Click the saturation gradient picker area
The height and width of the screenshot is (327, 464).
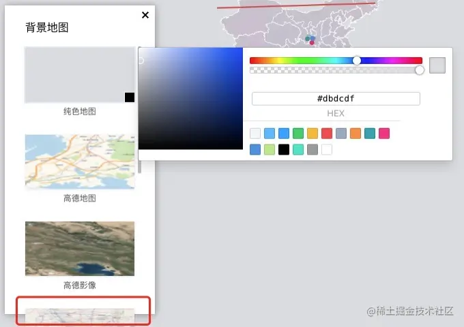190,98
